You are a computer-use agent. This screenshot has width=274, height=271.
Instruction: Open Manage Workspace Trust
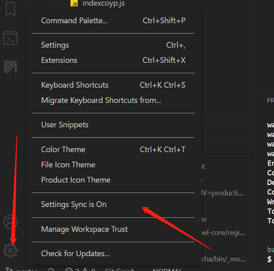tap(85, 229)
